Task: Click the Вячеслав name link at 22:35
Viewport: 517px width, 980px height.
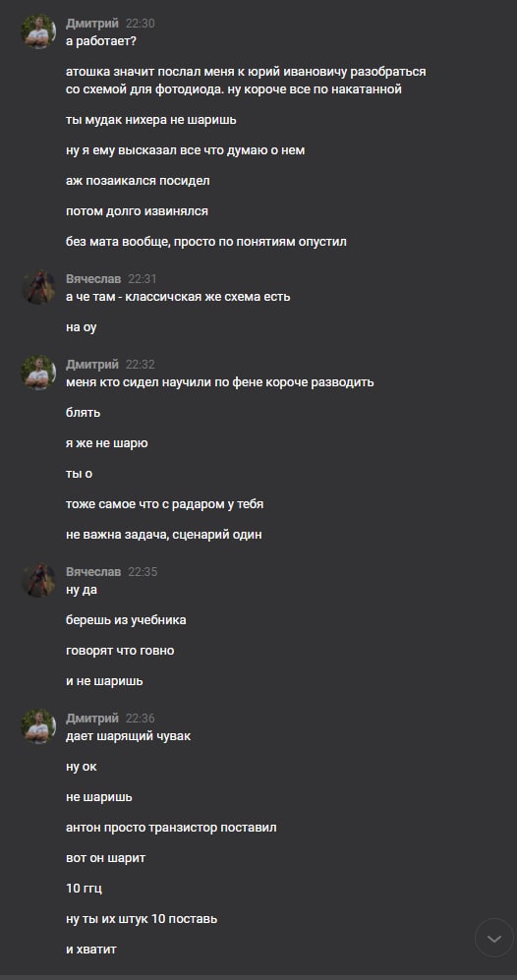Action: [93, 572]
